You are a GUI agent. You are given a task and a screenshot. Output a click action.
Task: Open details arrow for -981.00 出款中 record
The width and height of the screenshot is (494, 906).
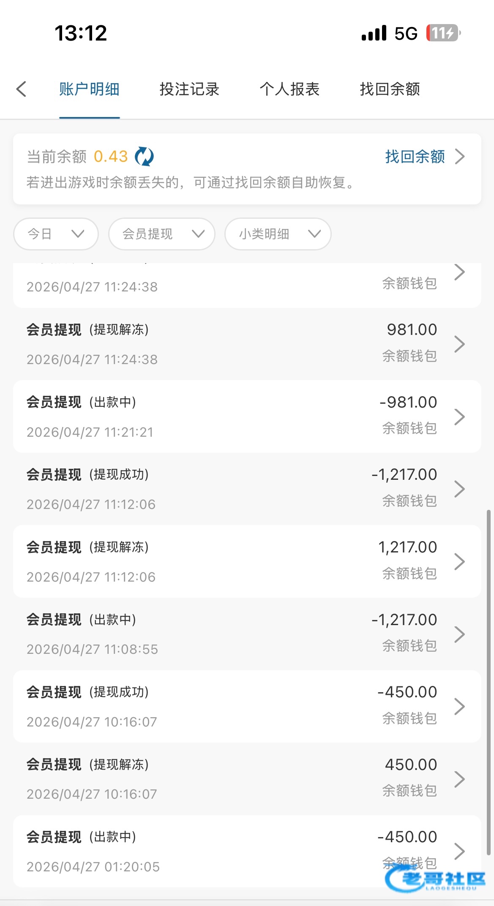point(460,416)
